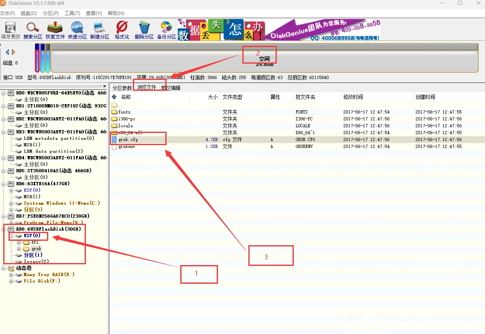Launch the Recover Files (恢复文件) tool
Viewport: 485px width, 334px height.
(55, 30)
